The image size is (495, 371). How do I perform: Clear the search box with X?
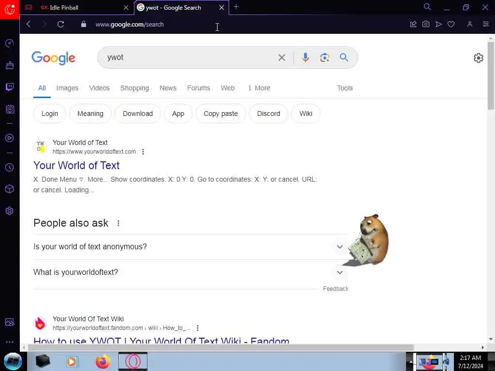(282, 57)
